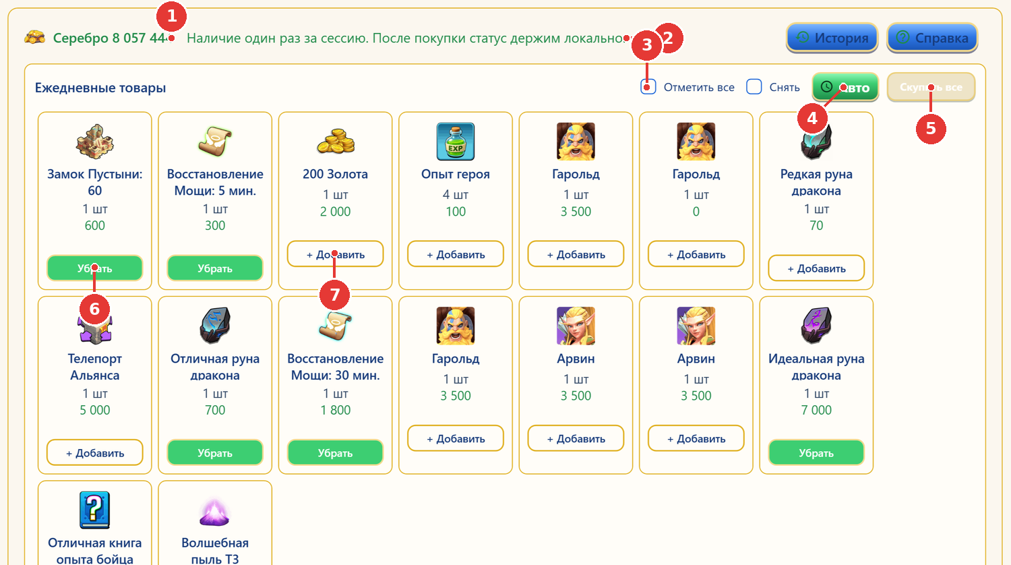Click the Волшебная пыль Т3 purple dust icon
Image resolution: width=1011 pixels, height=565 pixels.
(215, 512)
